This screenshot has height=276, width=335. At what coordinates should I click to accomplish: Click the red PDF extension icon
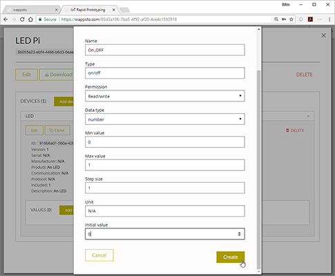[x=310, y=19]
